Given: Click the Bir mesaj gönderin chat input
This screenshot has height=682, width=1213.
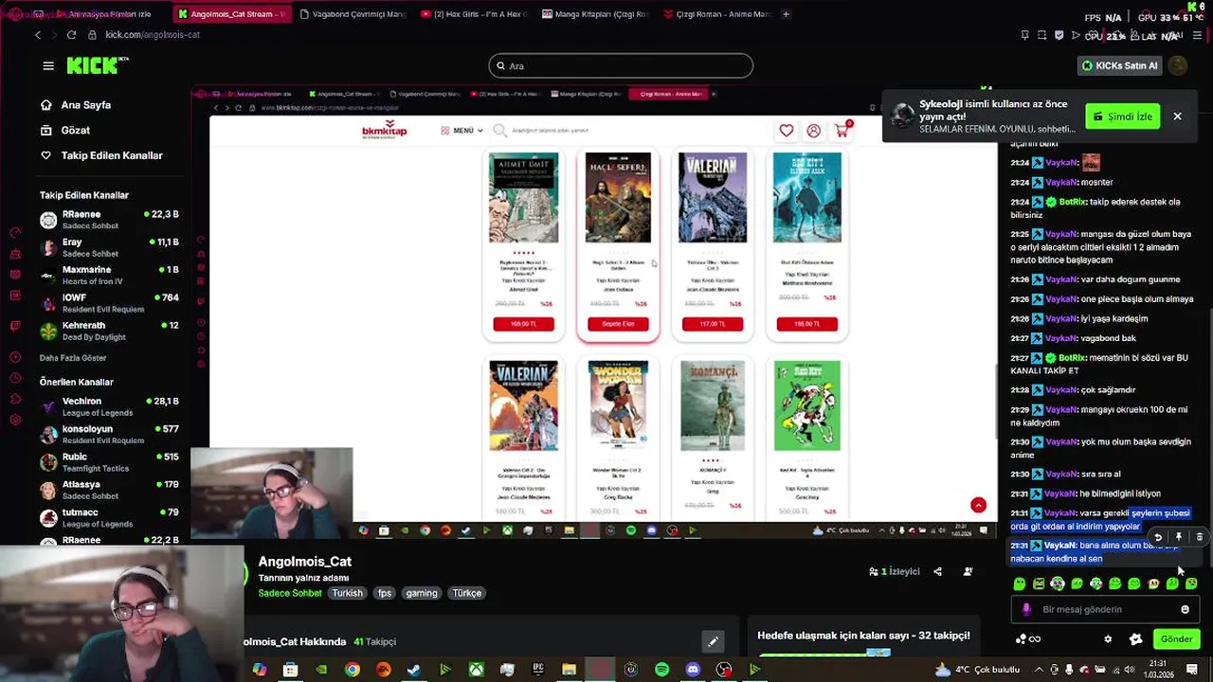Looking at the screenshot, I should point(1104,610).
